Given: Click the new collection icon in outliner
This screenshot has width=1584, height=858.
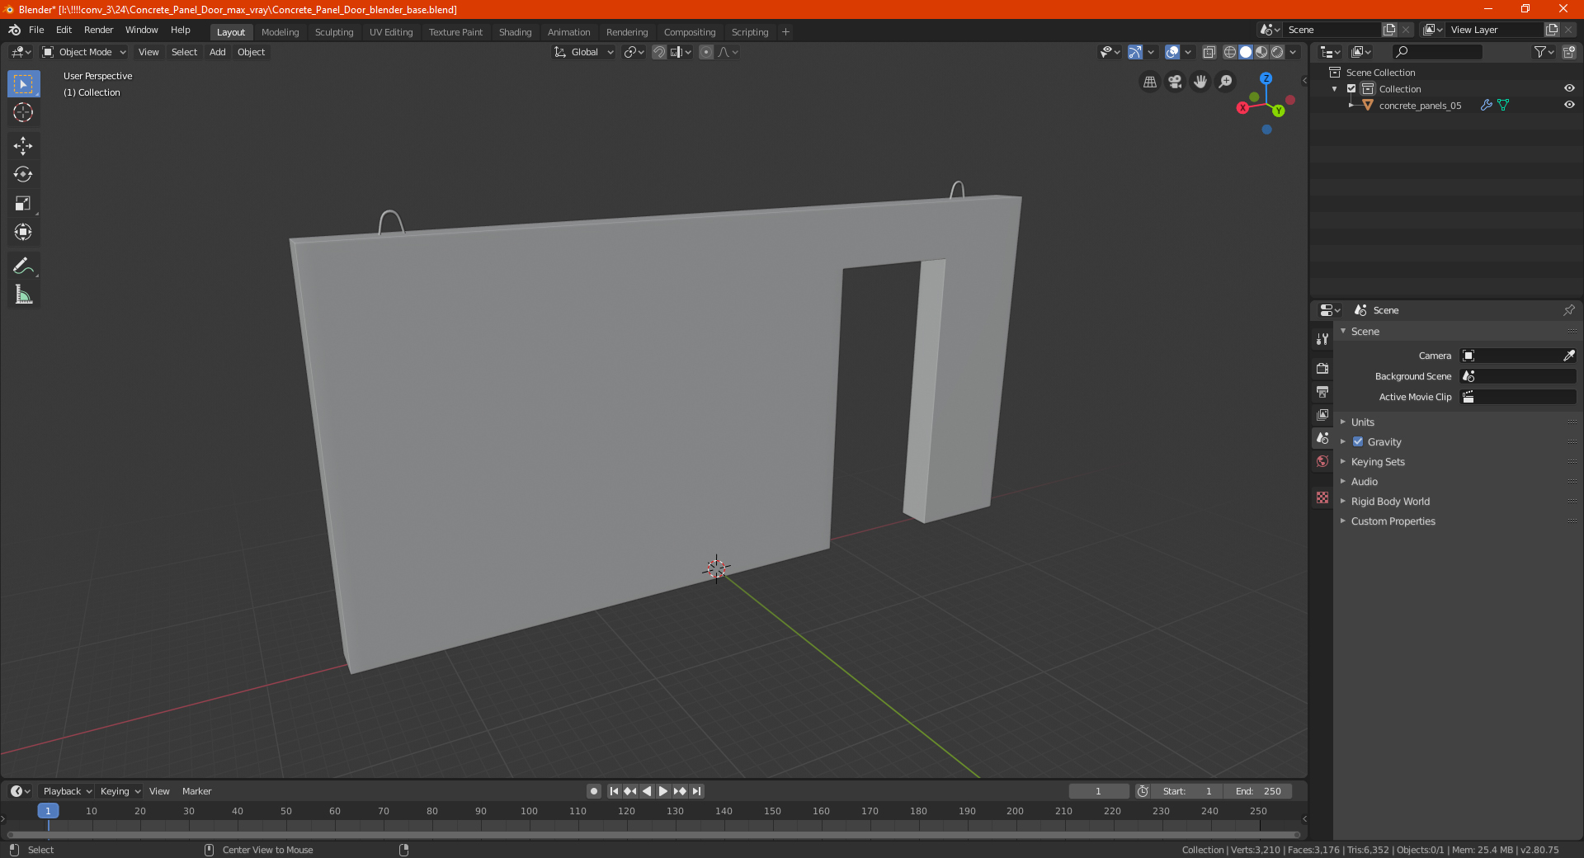Looking at the screenshot, I should pyautogui.click(x=1568, y=52).
